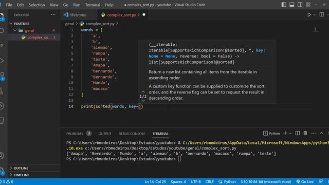This screenshot has height=185, width=329.
Task: Maximize the panel with the chevron up
Action: click(321, 133)
